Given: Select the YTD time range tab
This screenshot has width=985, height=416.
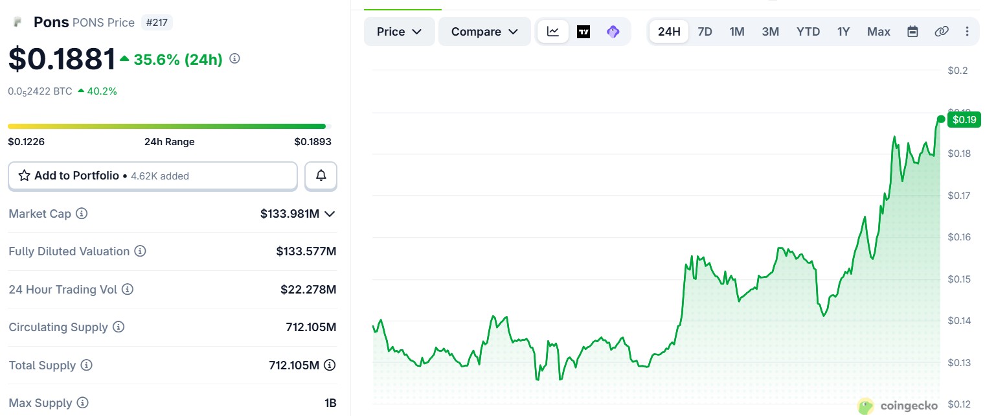Looking at the screenshot, I should pos(808,31).
